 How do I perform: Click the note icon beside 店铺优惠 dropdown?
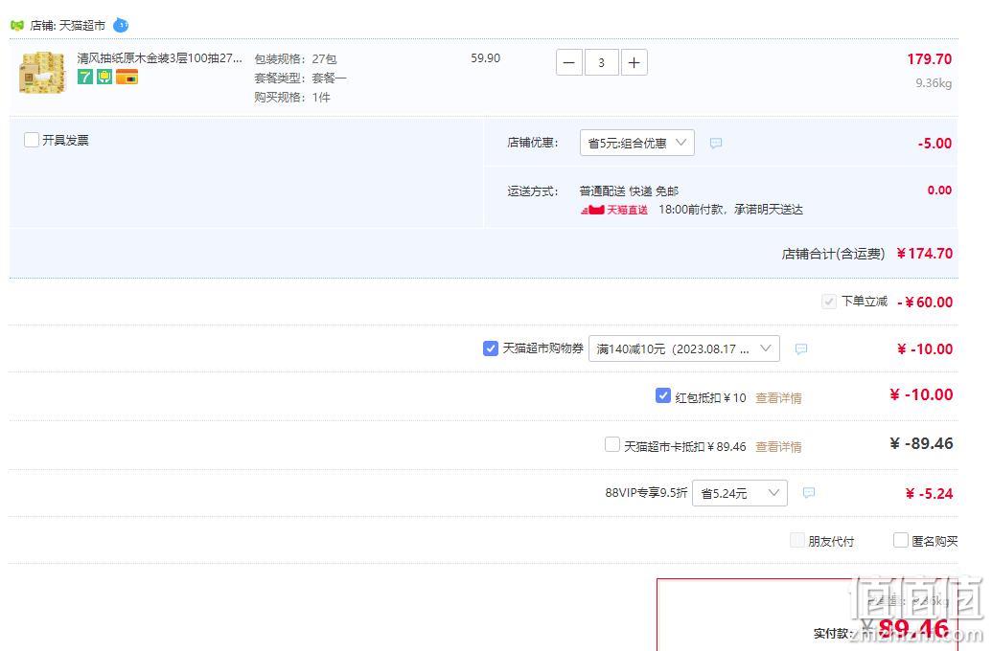(716, 144)
